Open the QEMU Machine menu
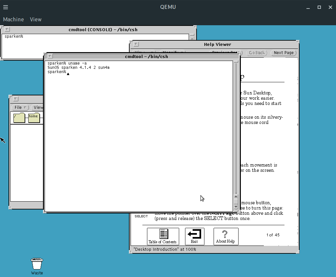336x277 pixels. click(13, 19)
